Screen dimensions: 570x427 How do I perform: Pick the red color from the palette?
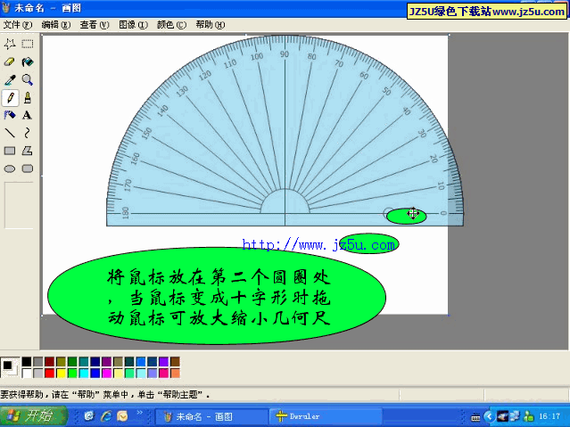pyautogui.click(x=50, y=373)
